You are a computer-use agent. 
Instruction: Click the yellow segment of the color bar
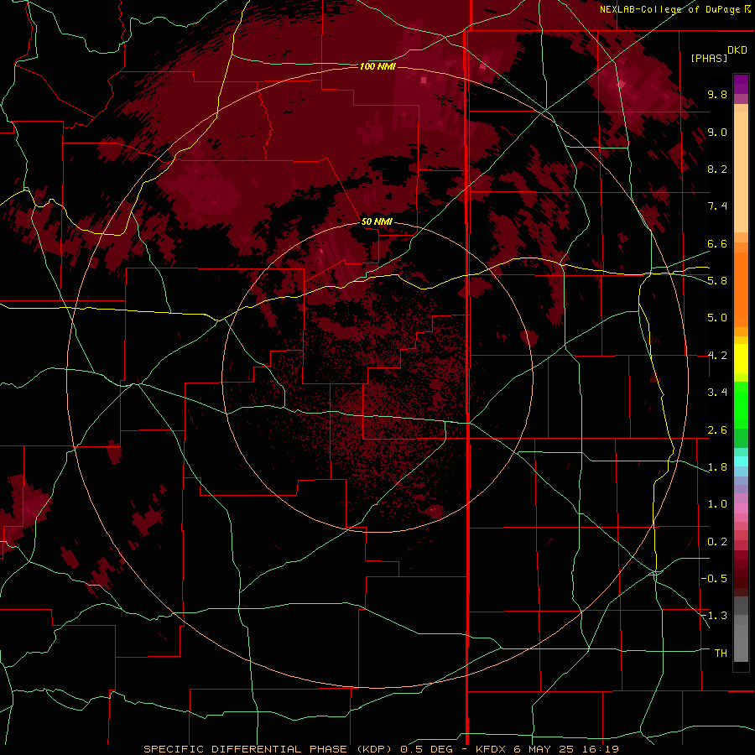[x=741, y=359]
